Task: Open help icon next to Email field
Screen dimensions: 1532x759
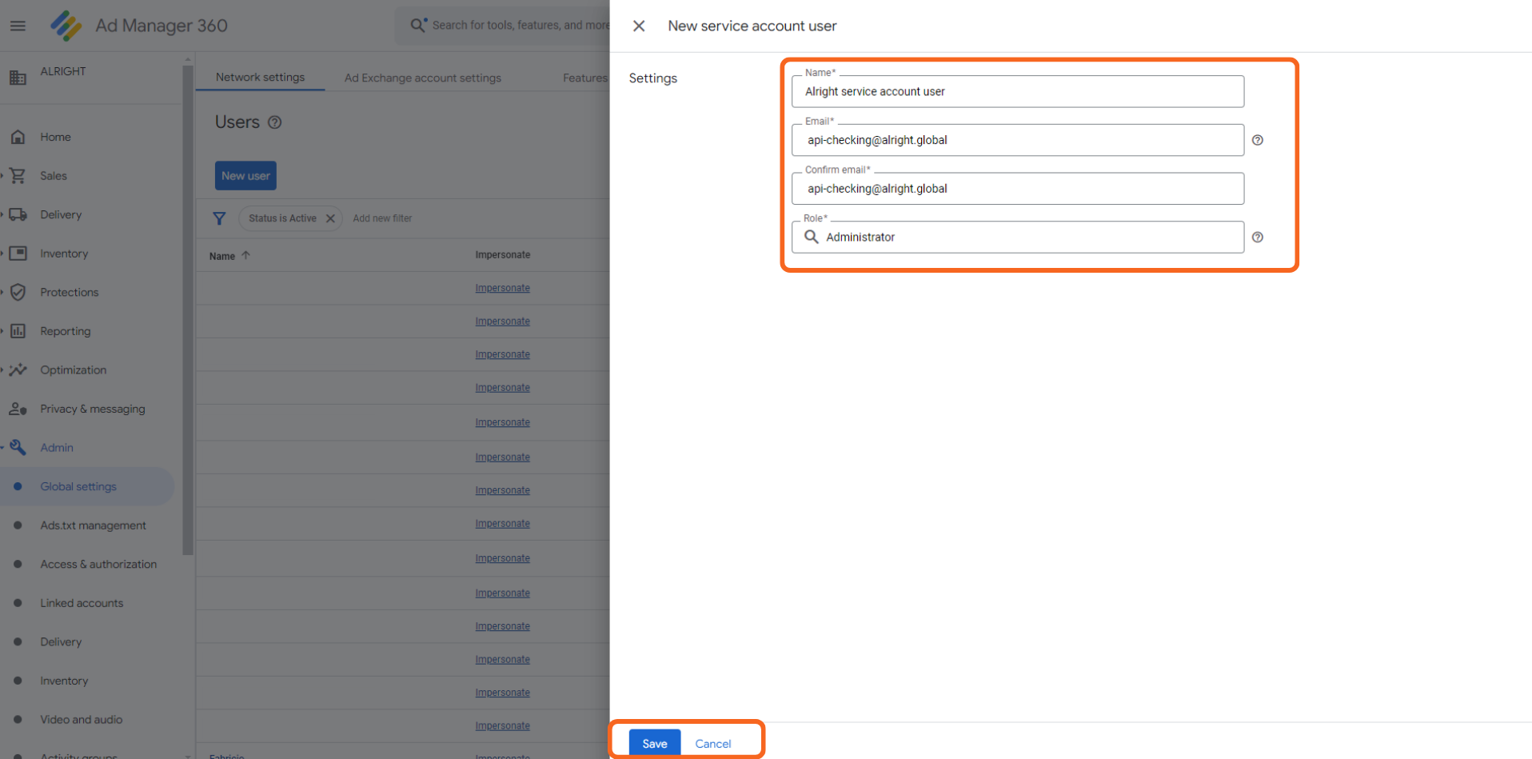Action: [x=1258, y=141]
